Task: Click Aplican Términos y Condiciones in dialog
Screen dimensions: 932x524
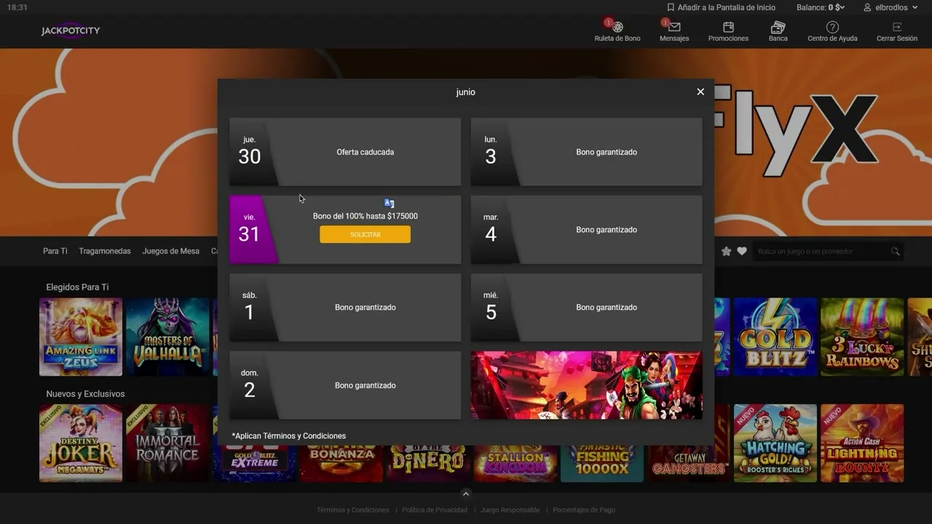Action: 289,436
